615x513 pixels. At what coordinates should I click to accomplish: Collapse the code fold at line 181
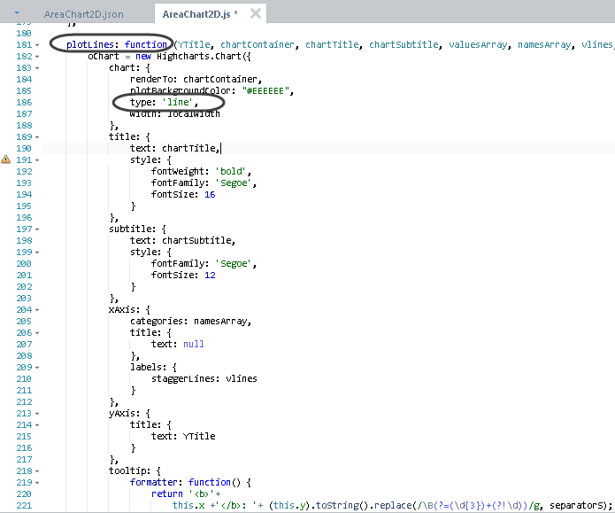[37, 45]
